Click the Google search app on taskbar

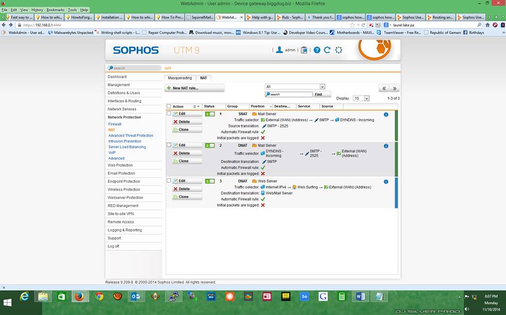pos(323,296)
